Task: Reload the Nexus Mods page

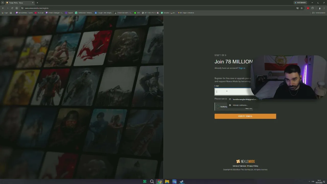Action: coord(12,8)
